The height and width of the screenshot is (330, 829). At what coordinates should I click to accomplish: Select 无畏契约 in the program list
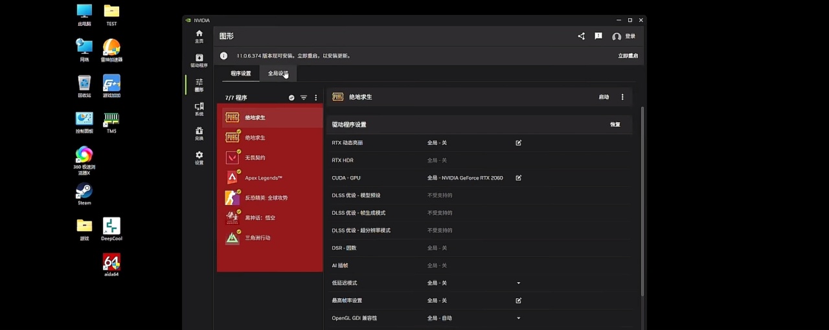(269, 157)
